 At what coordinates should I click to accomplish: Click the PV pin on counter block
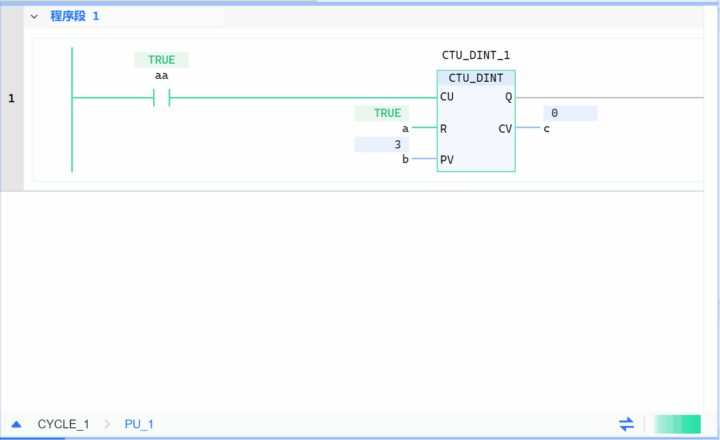coord(447,160)
